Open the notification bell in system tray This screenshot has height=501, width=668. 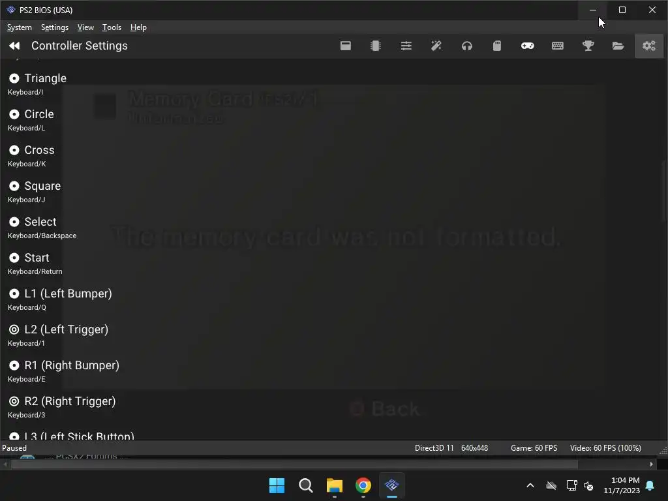click(650, 485)
